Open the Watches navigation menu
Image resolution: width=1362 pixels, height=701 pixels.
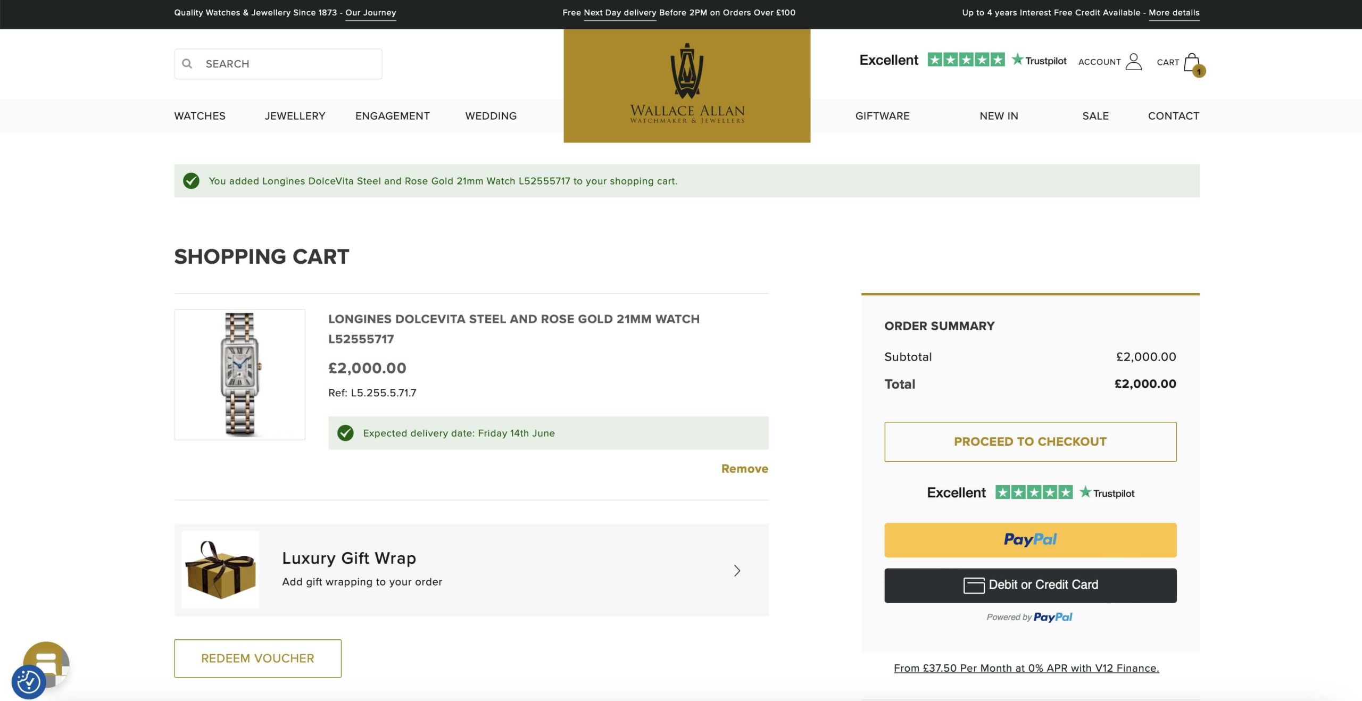(x=200, y=116)
